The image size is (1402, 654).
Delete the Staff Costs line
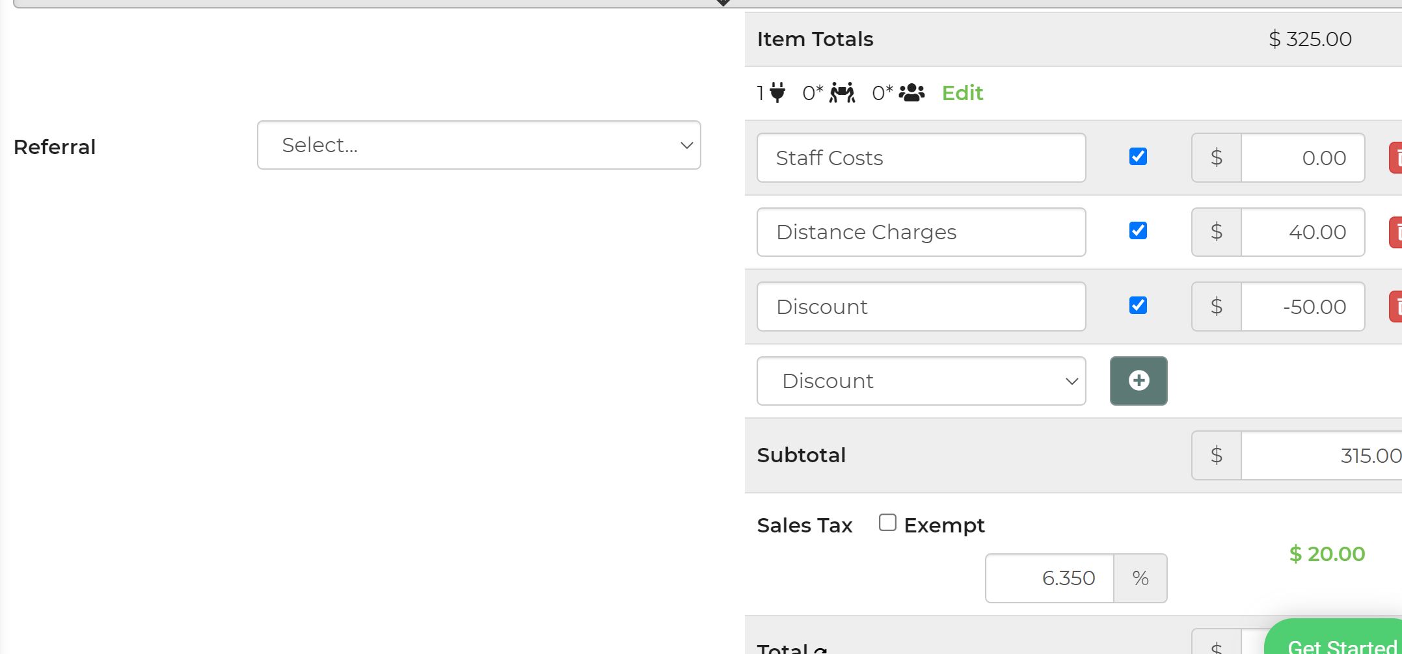point(1395,158)
